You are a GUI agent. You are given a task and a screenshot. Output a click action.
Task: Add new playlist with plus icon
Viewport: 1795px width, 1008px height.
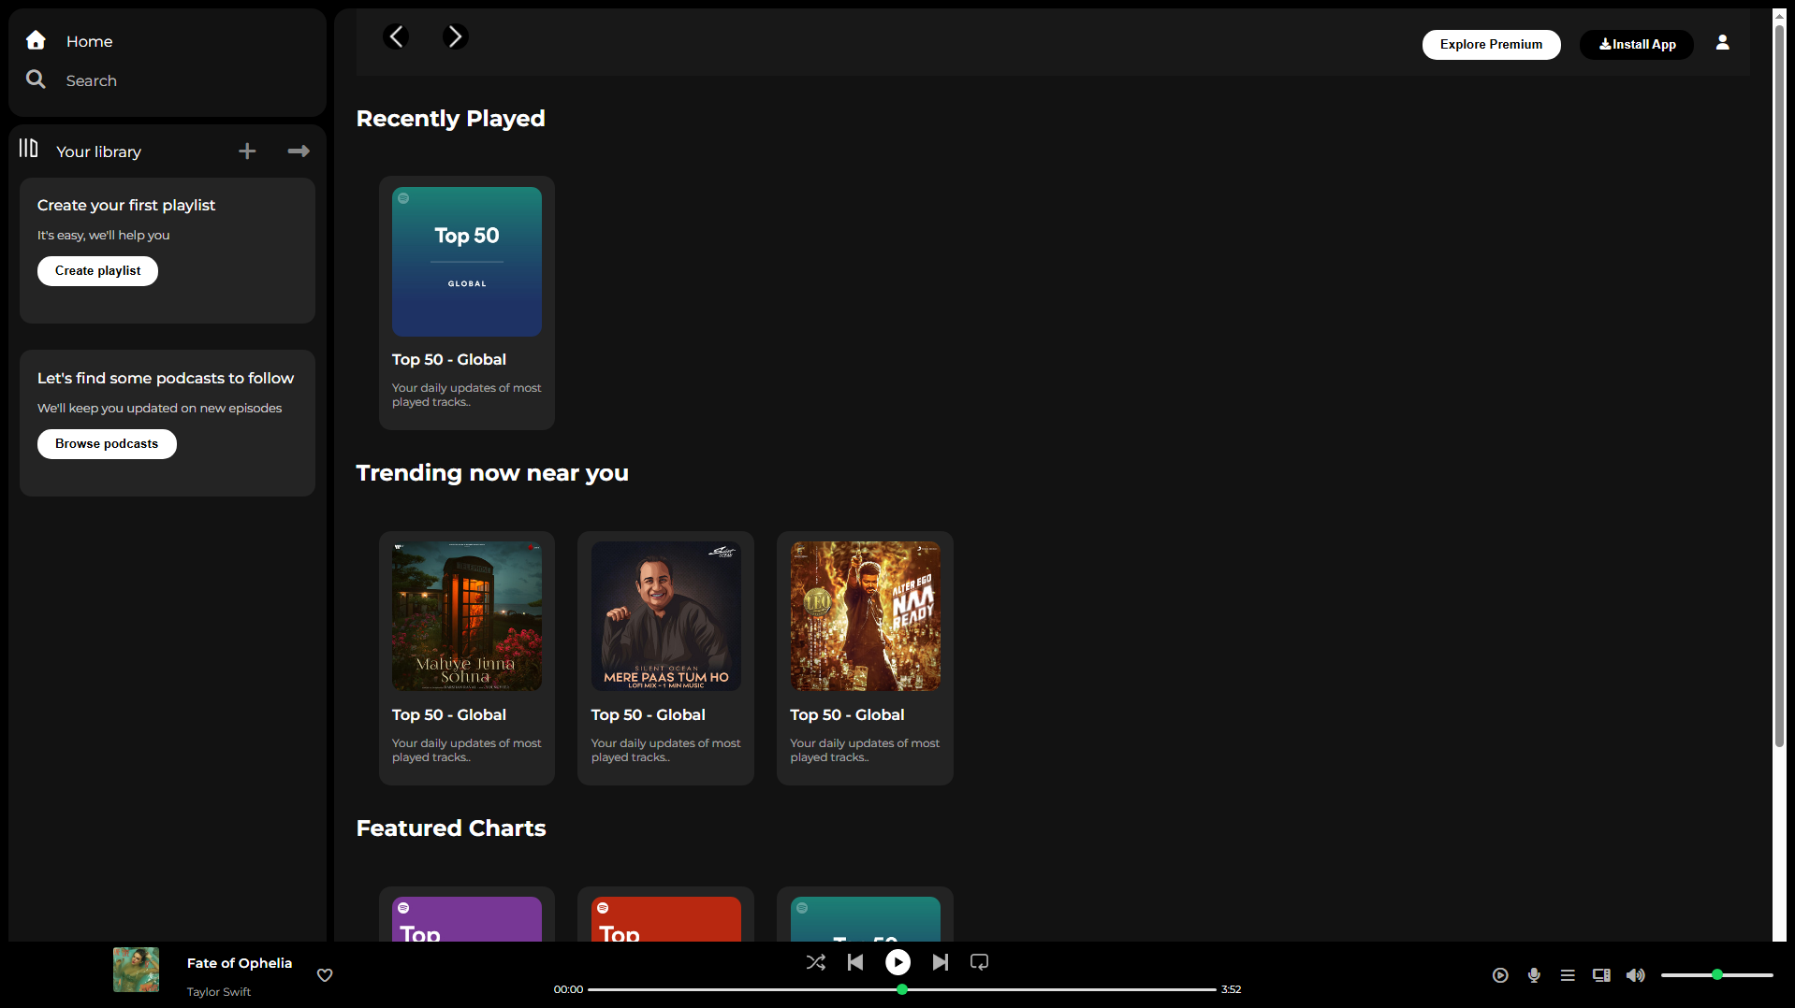247,151
